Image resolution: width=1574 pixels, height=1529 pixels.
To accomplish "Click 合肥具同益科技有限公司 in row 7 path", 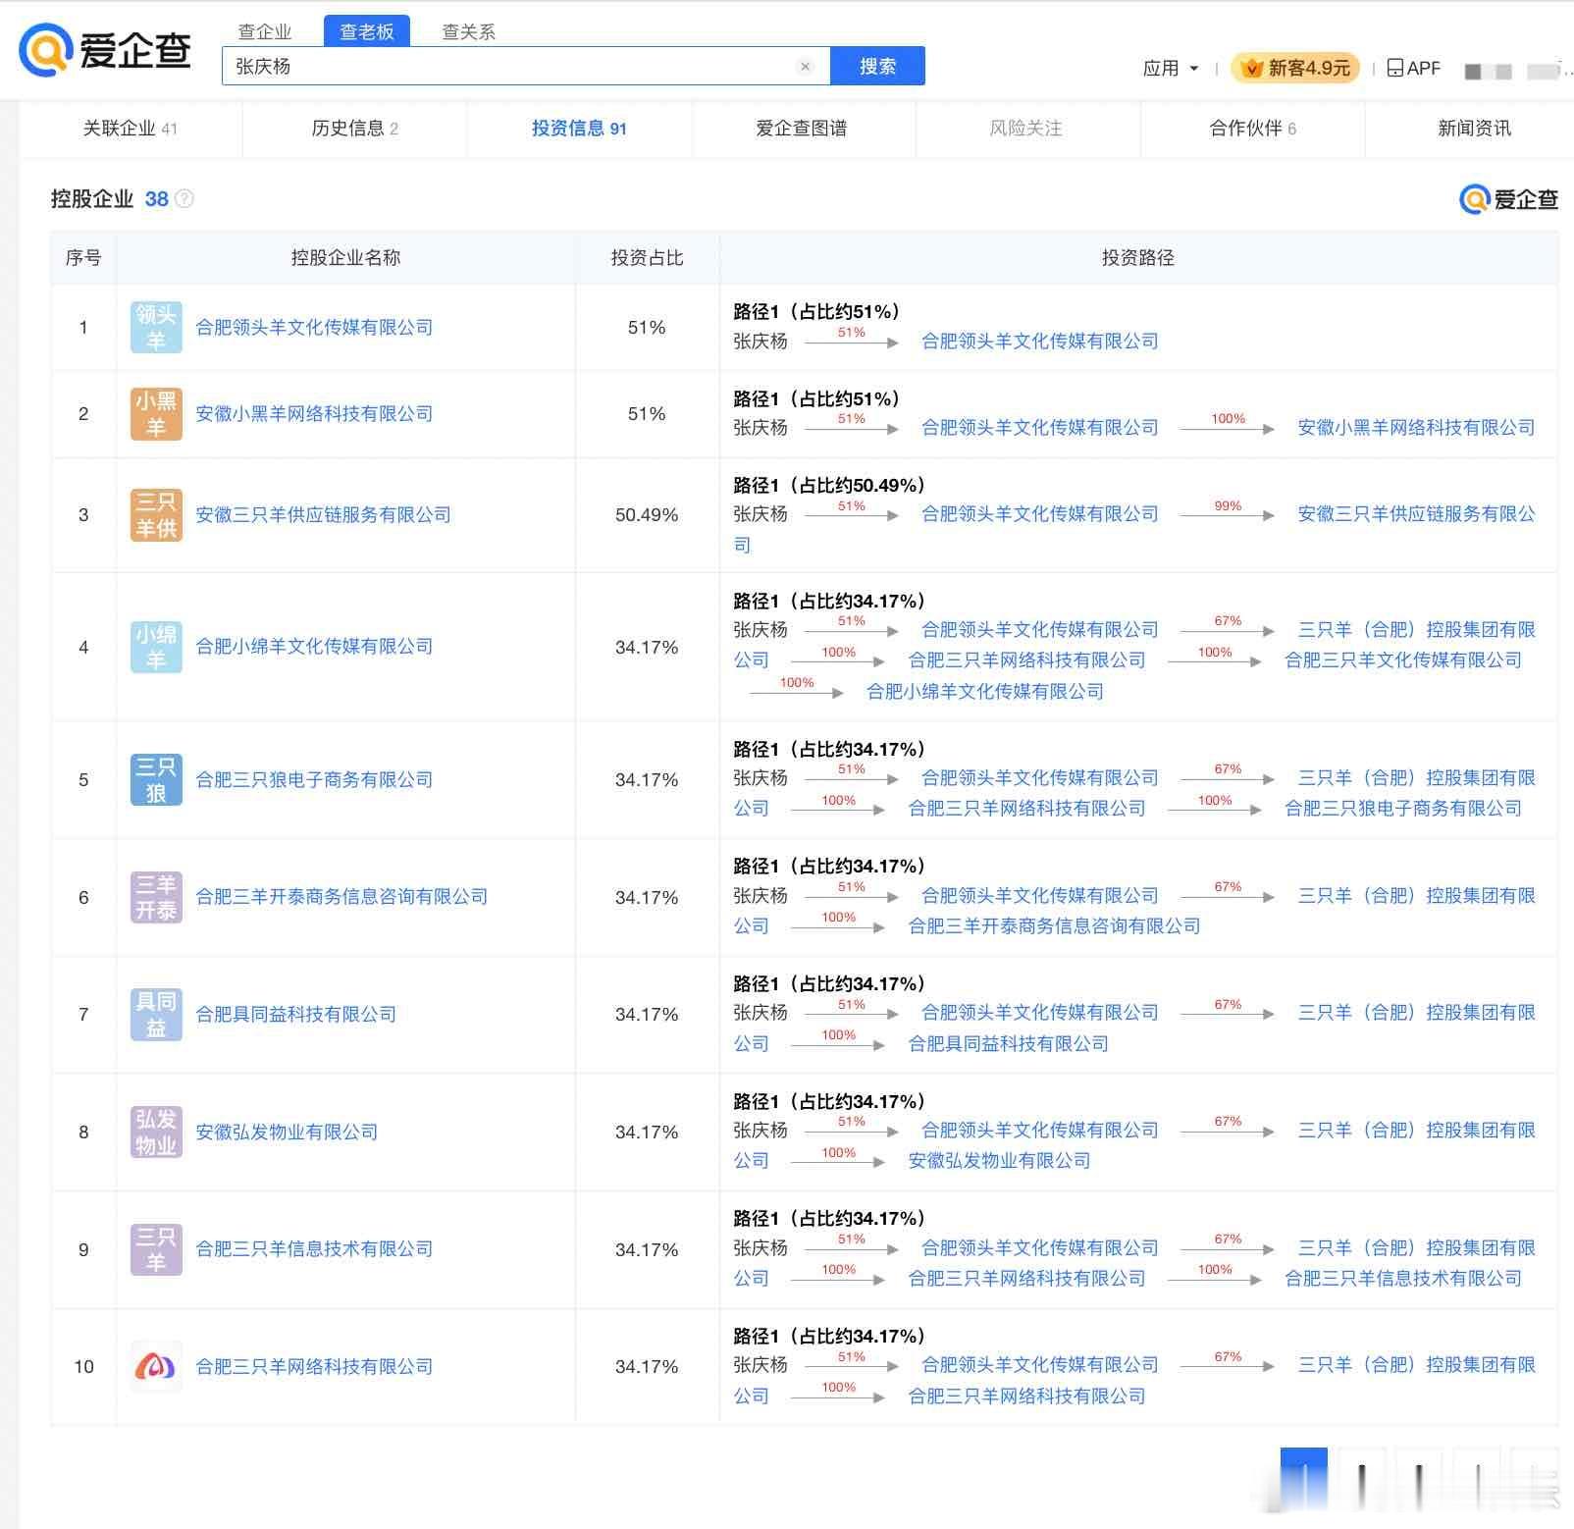I will click(1009, 1044).
